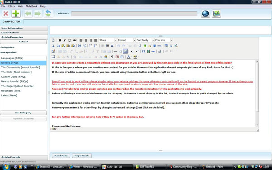Open the Editor menu
Viewport: 272px width, 170px height.
11,6
